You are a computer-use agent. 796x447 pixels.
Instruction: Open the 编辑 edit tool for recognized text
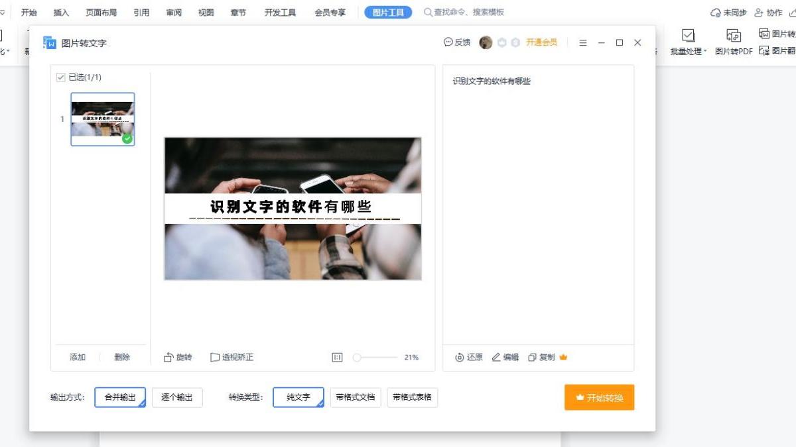[505, 356]
